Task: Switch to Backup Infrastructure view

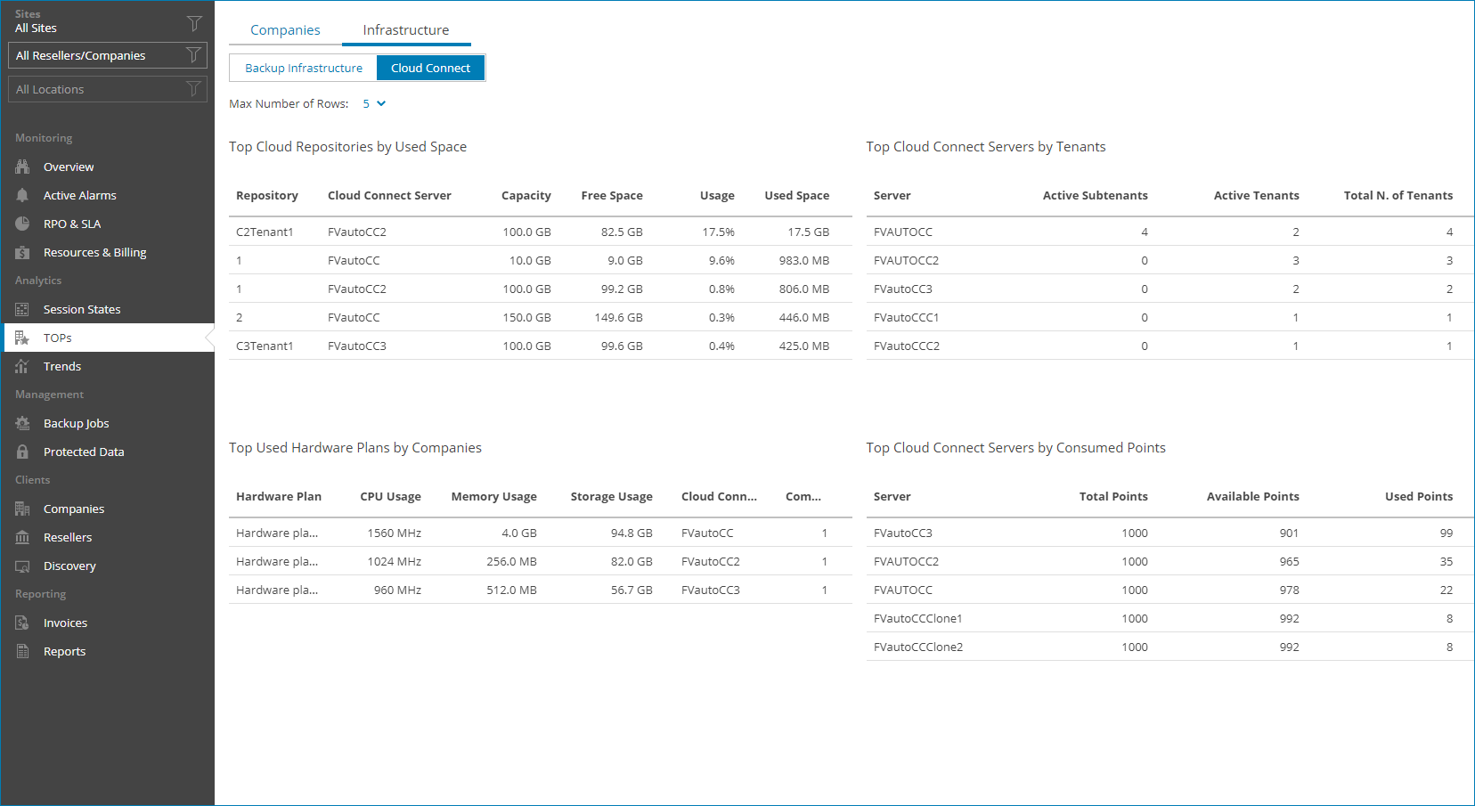Action: coord(304,68)
